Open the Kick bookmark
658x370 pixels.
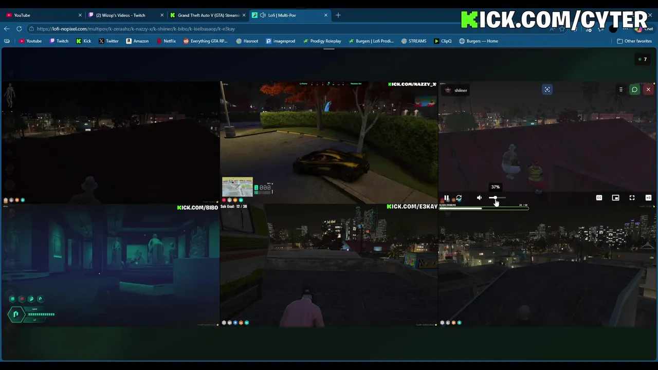point(84,41)
